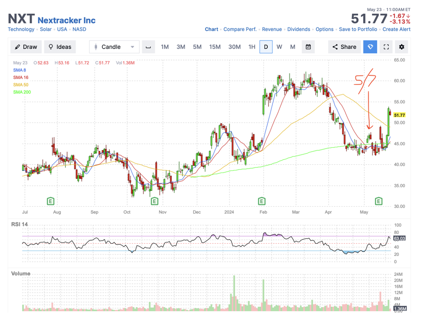421x316 pixels.
Task: Click the earnings E marker at Feb
Action: pyautogui.click(x=262, y=201)
